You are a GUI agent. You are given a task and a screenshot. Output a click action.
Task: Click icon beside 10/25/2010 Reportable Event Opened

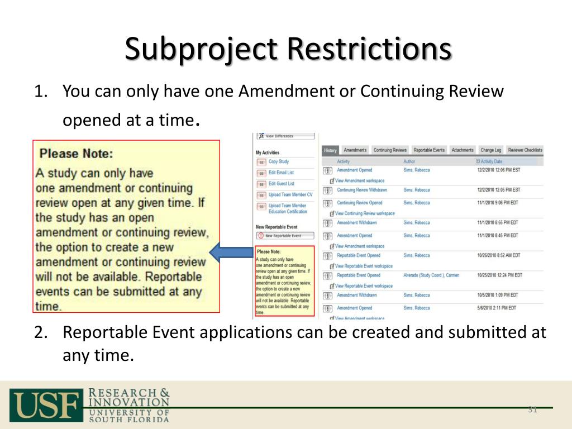(327, 276)
